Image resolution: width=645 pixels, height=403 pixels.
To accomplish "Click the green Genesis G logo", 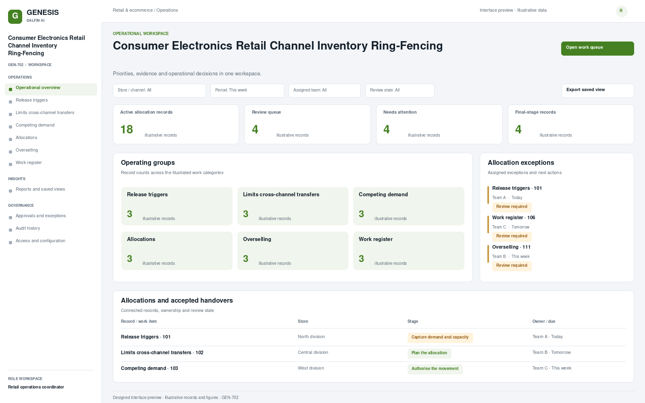I will point(15,17).
